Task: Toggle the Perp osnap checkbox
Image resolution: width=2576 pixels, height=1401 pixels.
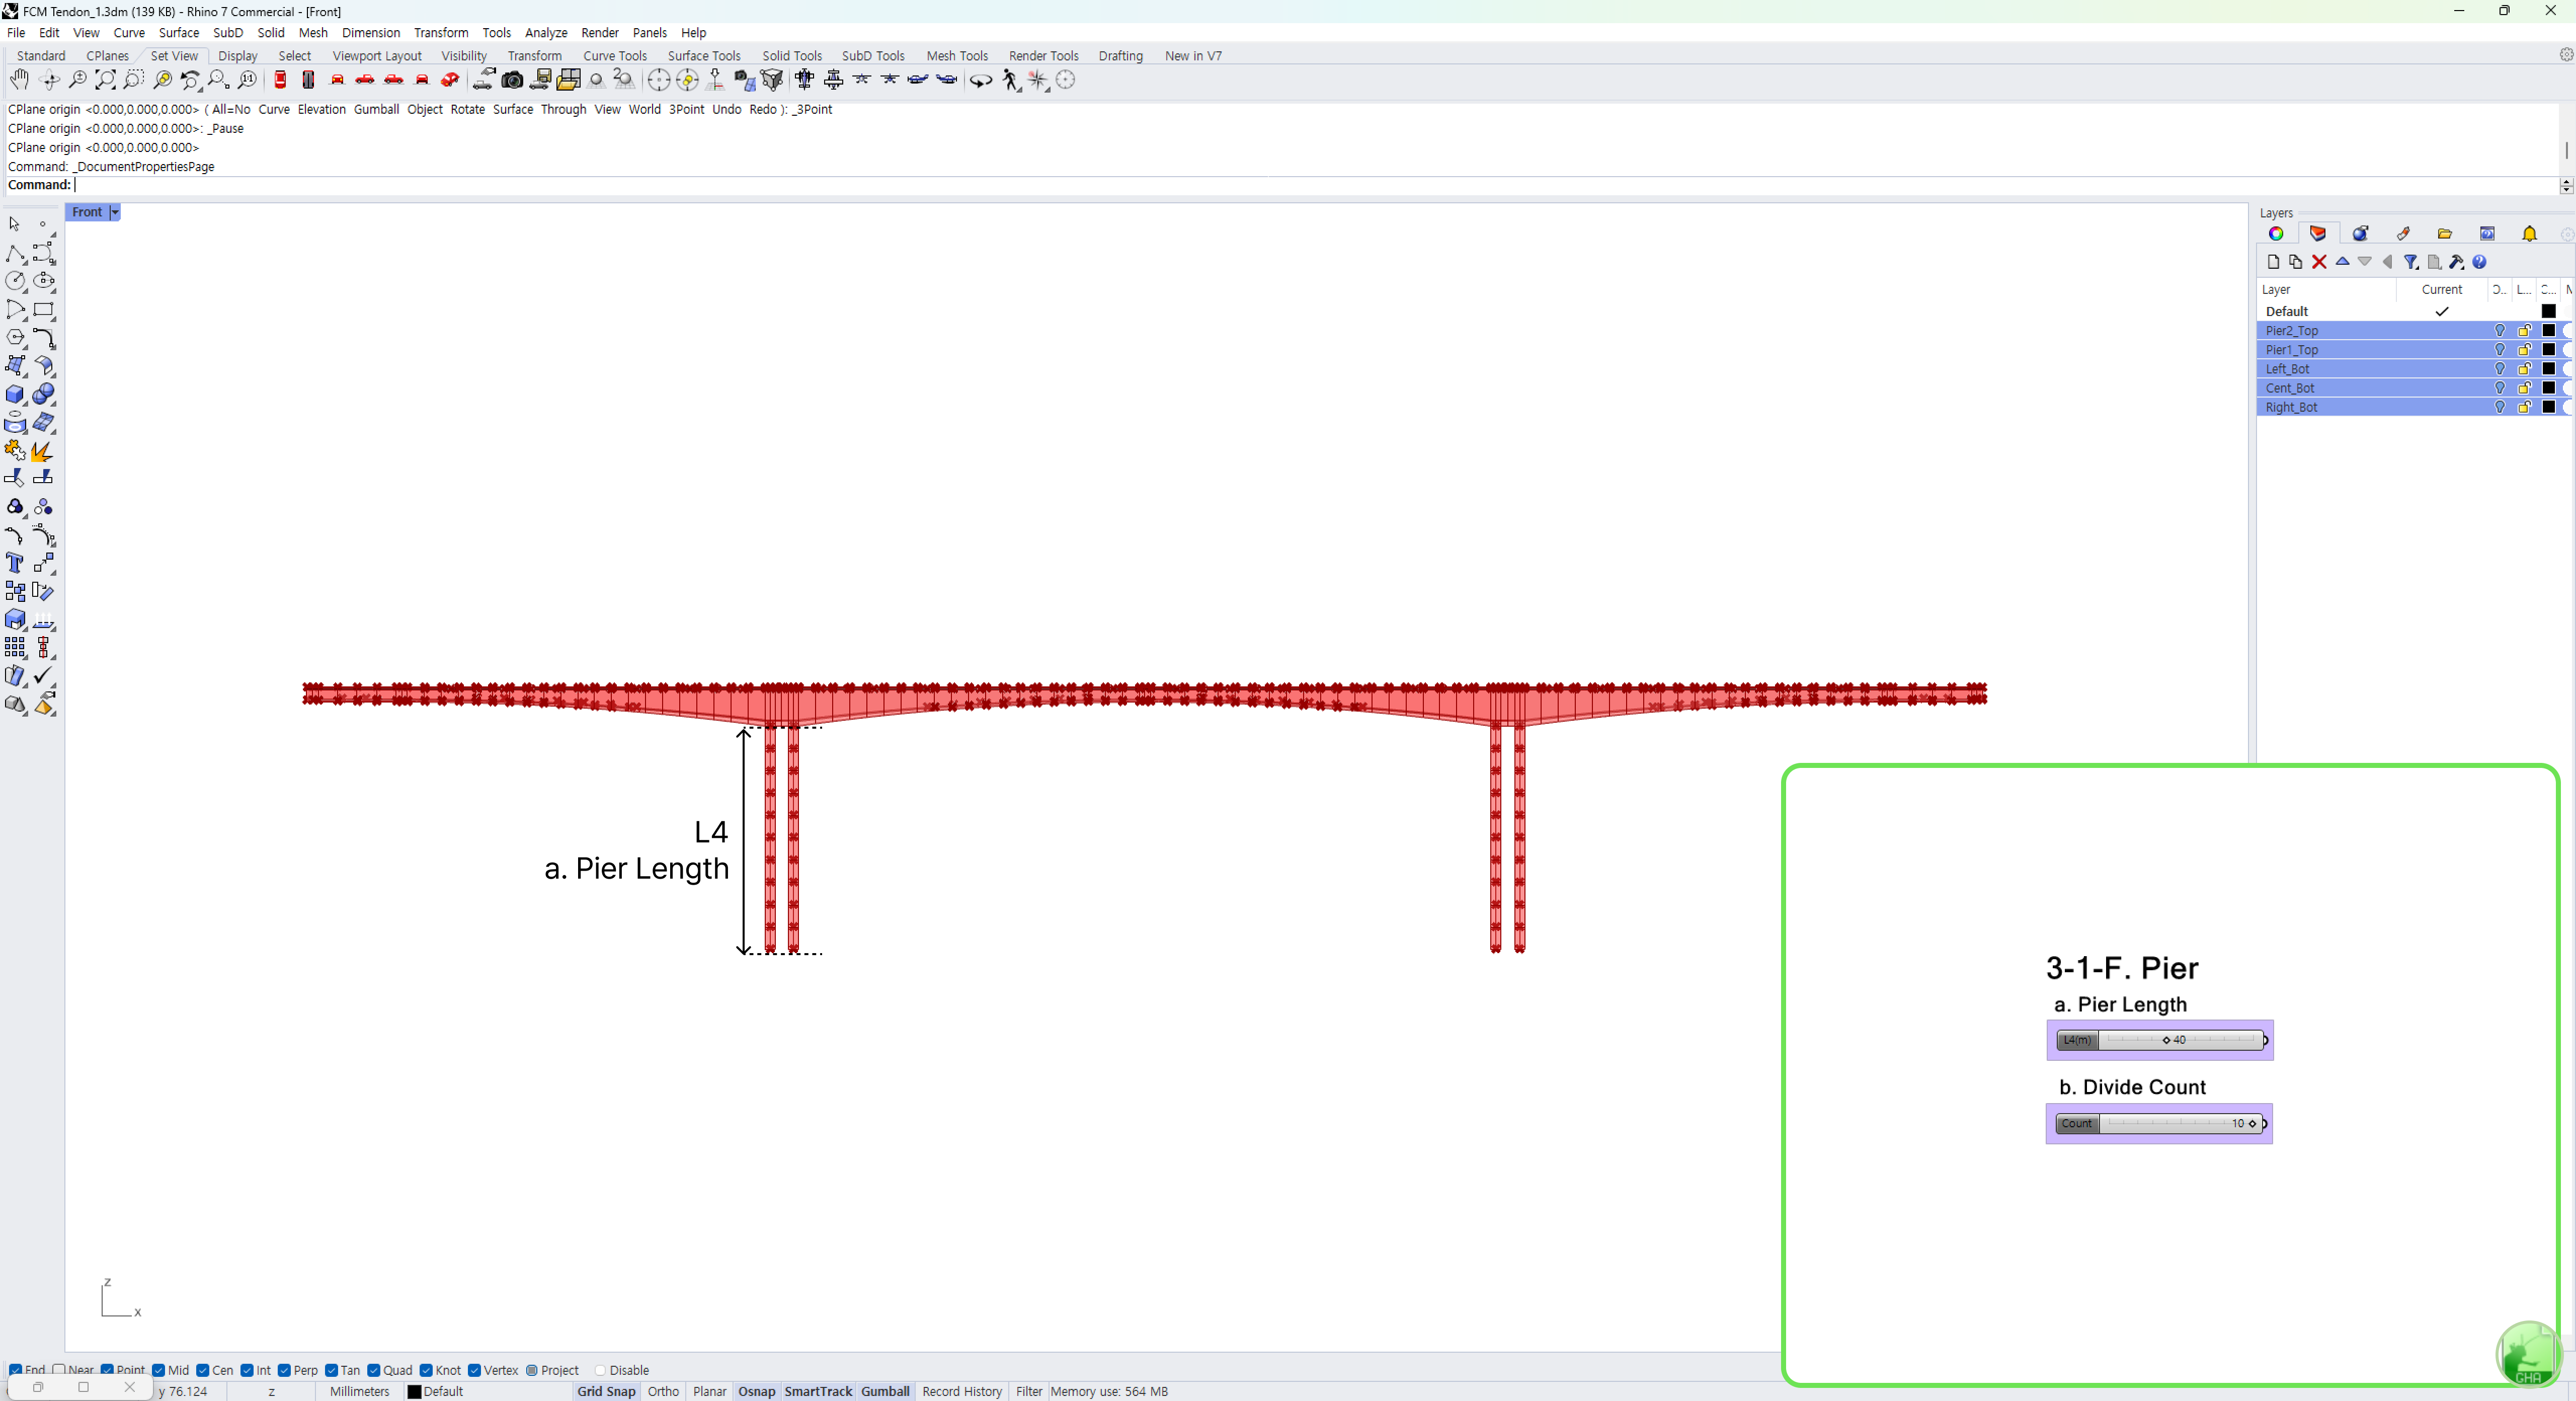Action: (x=285, y=1370)
